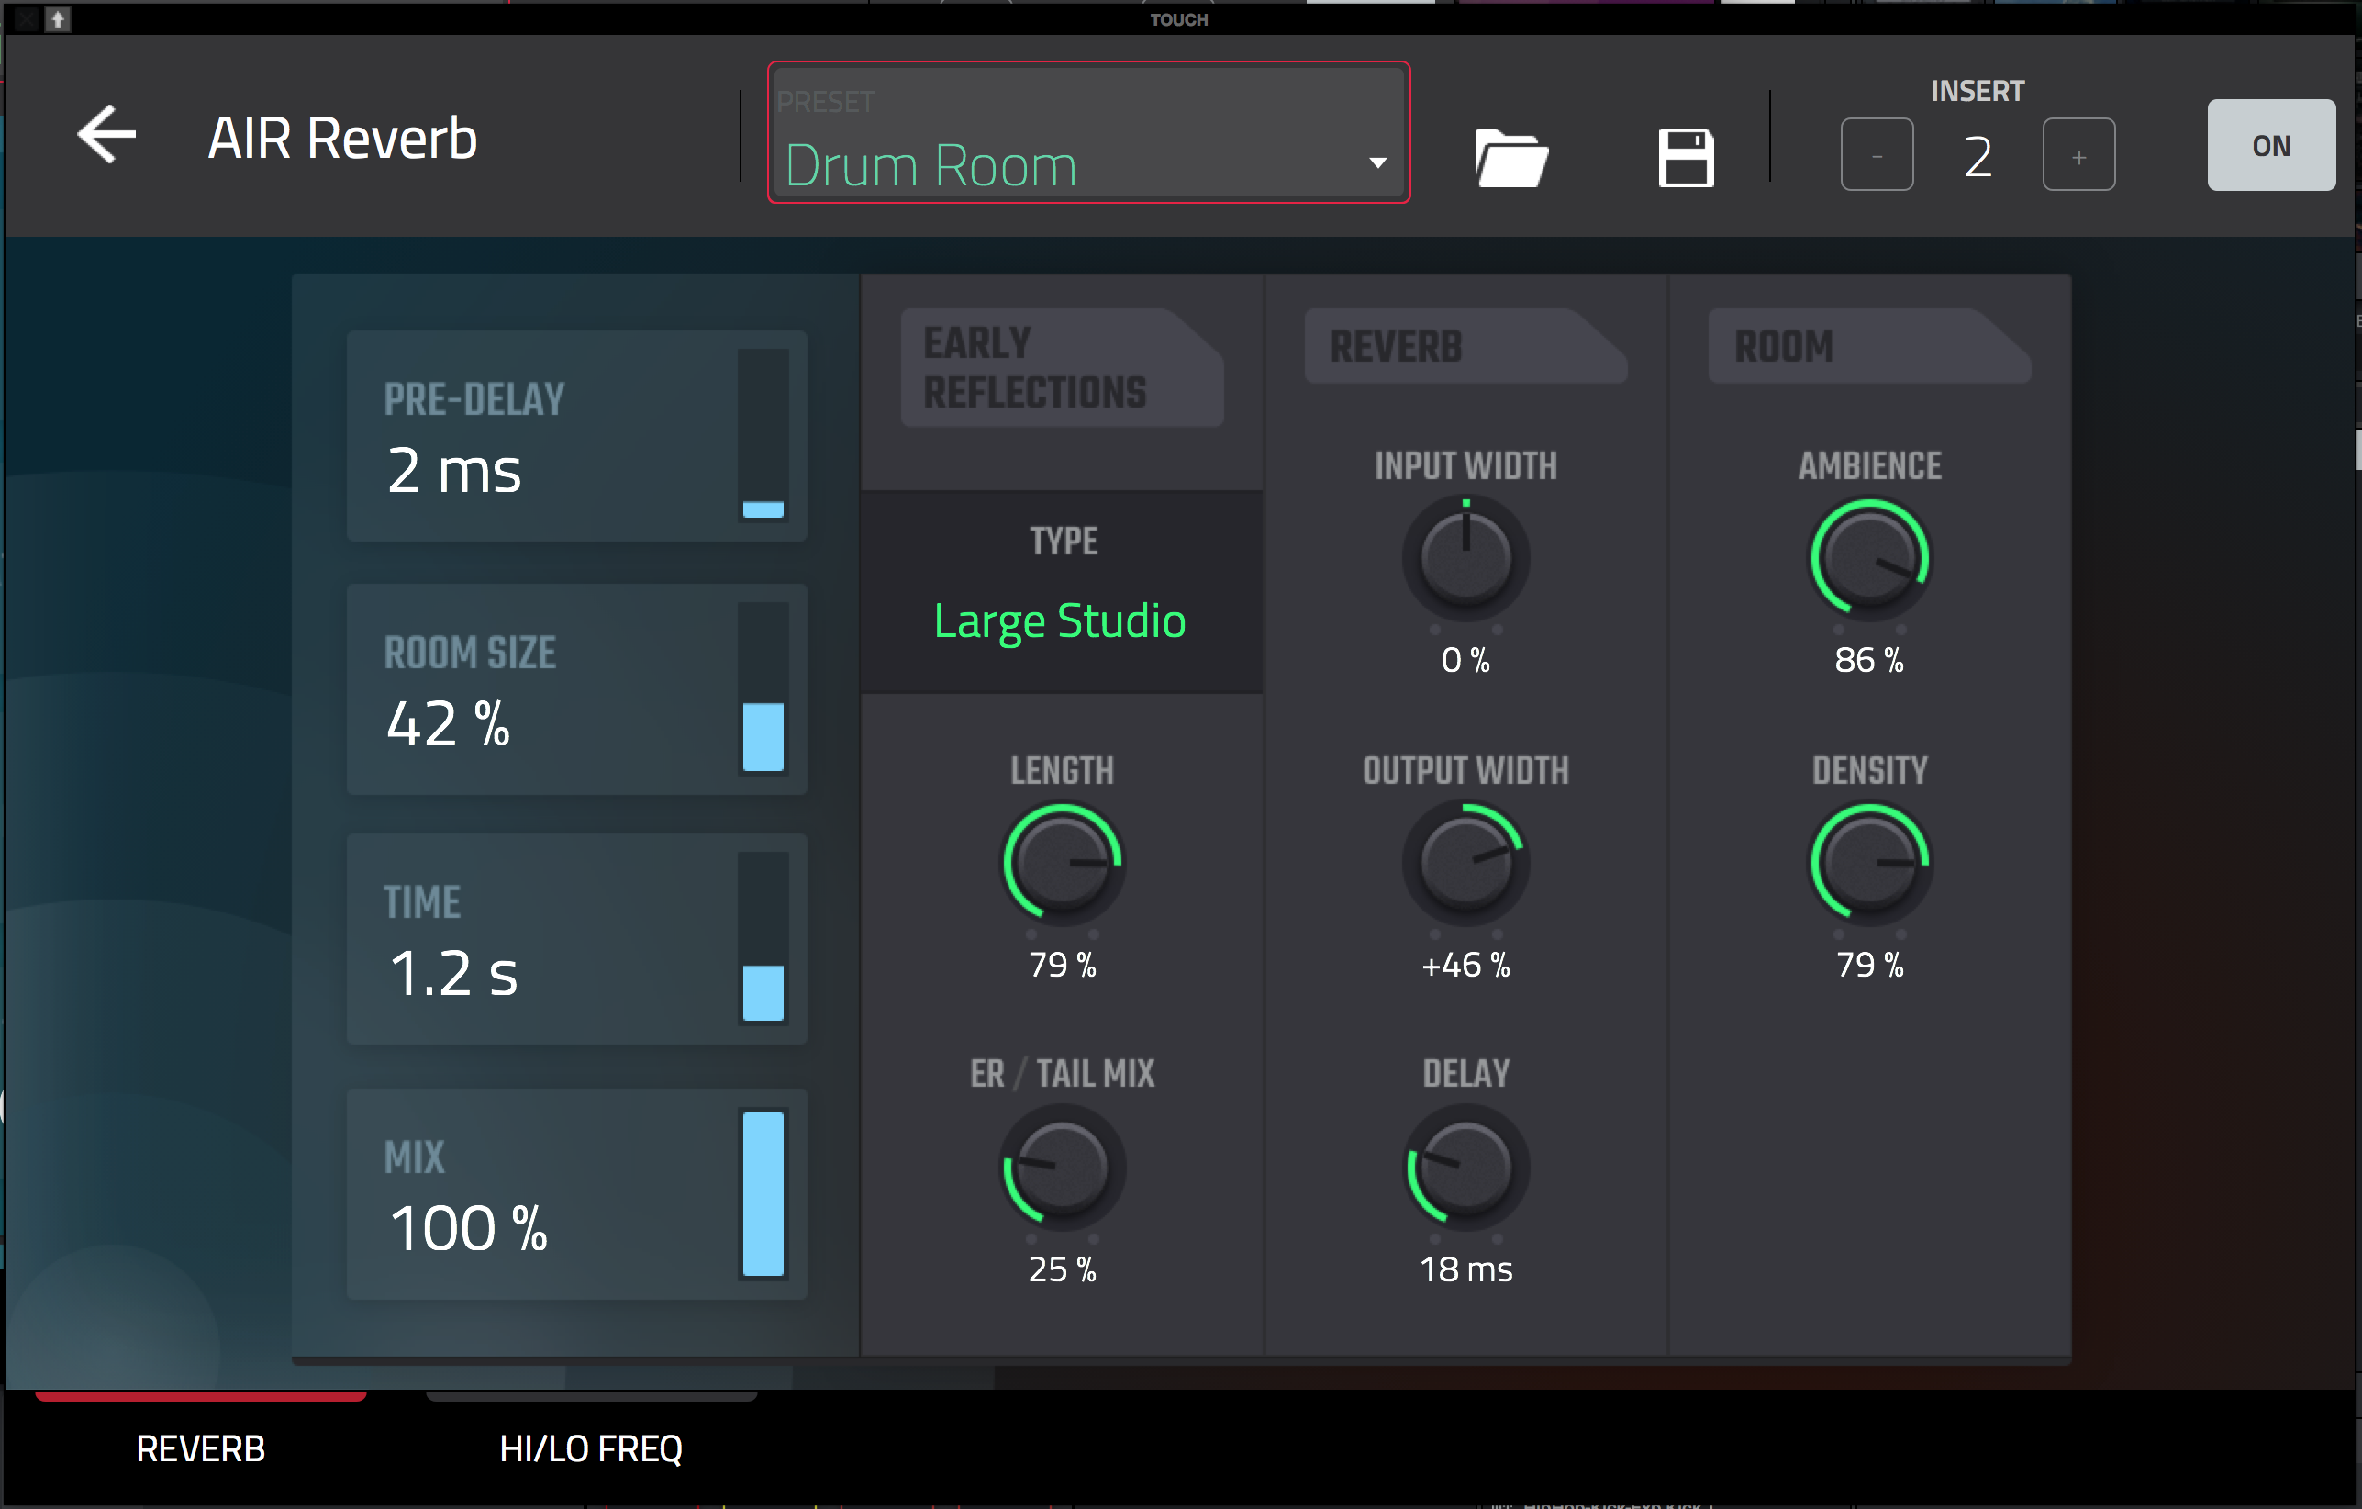Toggle the ON button for the effect

click(2271, 145)
